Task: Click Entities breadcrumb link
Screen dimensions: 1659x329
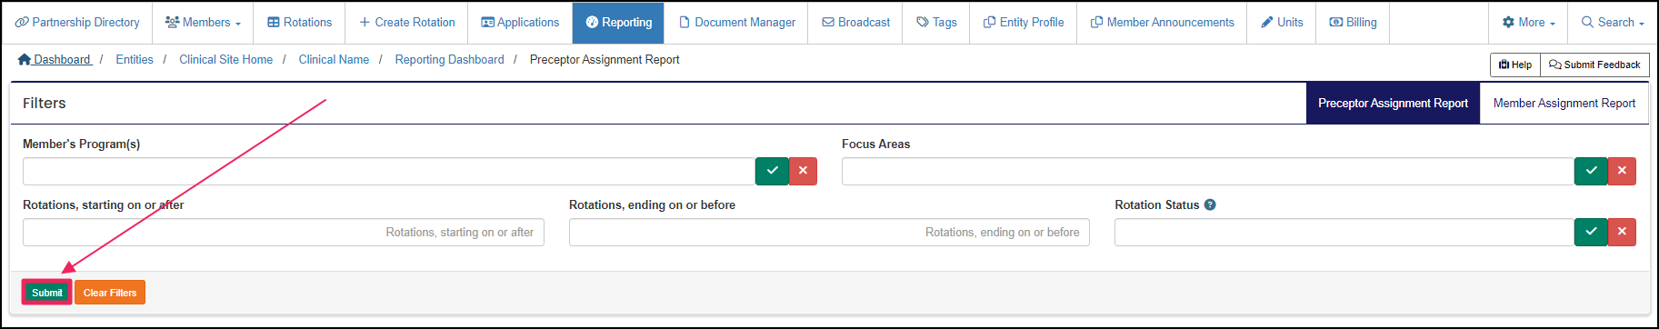Action: [x=135, y=60]
